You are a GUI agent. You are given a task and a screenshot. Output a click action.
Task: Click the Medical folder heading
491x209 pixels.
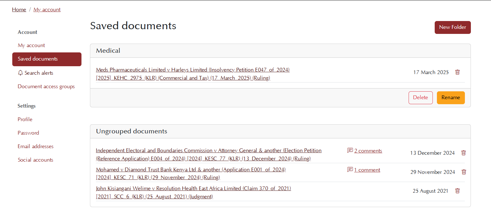(108, 51)
